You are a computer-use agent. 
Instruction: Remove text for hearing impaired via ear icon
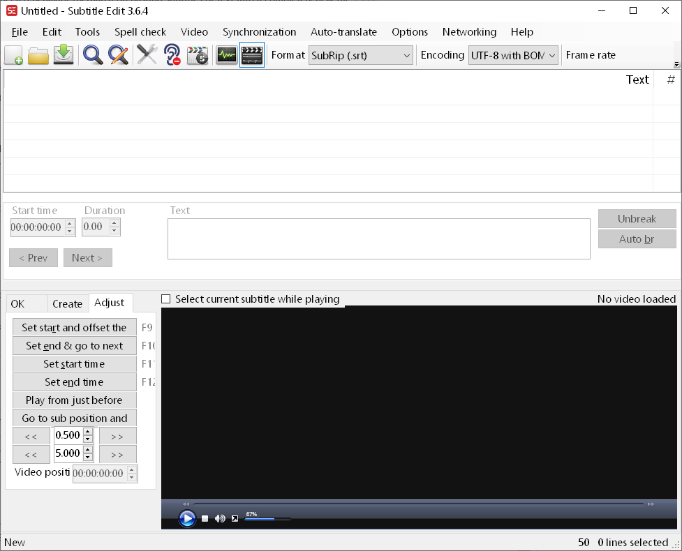tap(172, 55)
